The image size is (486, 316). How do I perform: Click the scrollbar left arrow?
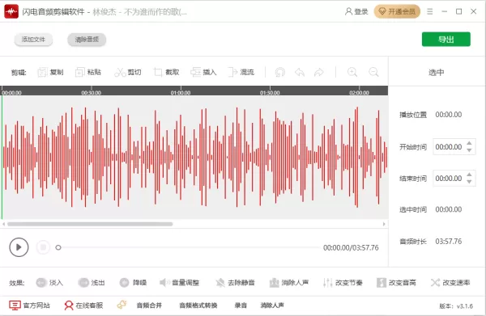3,224
